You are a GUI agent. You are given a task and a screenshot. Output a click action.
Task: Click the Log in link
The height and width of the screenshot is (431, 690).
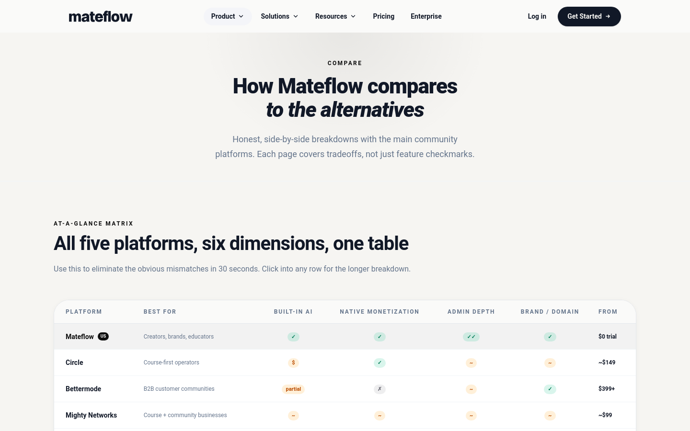pos(537,16)
